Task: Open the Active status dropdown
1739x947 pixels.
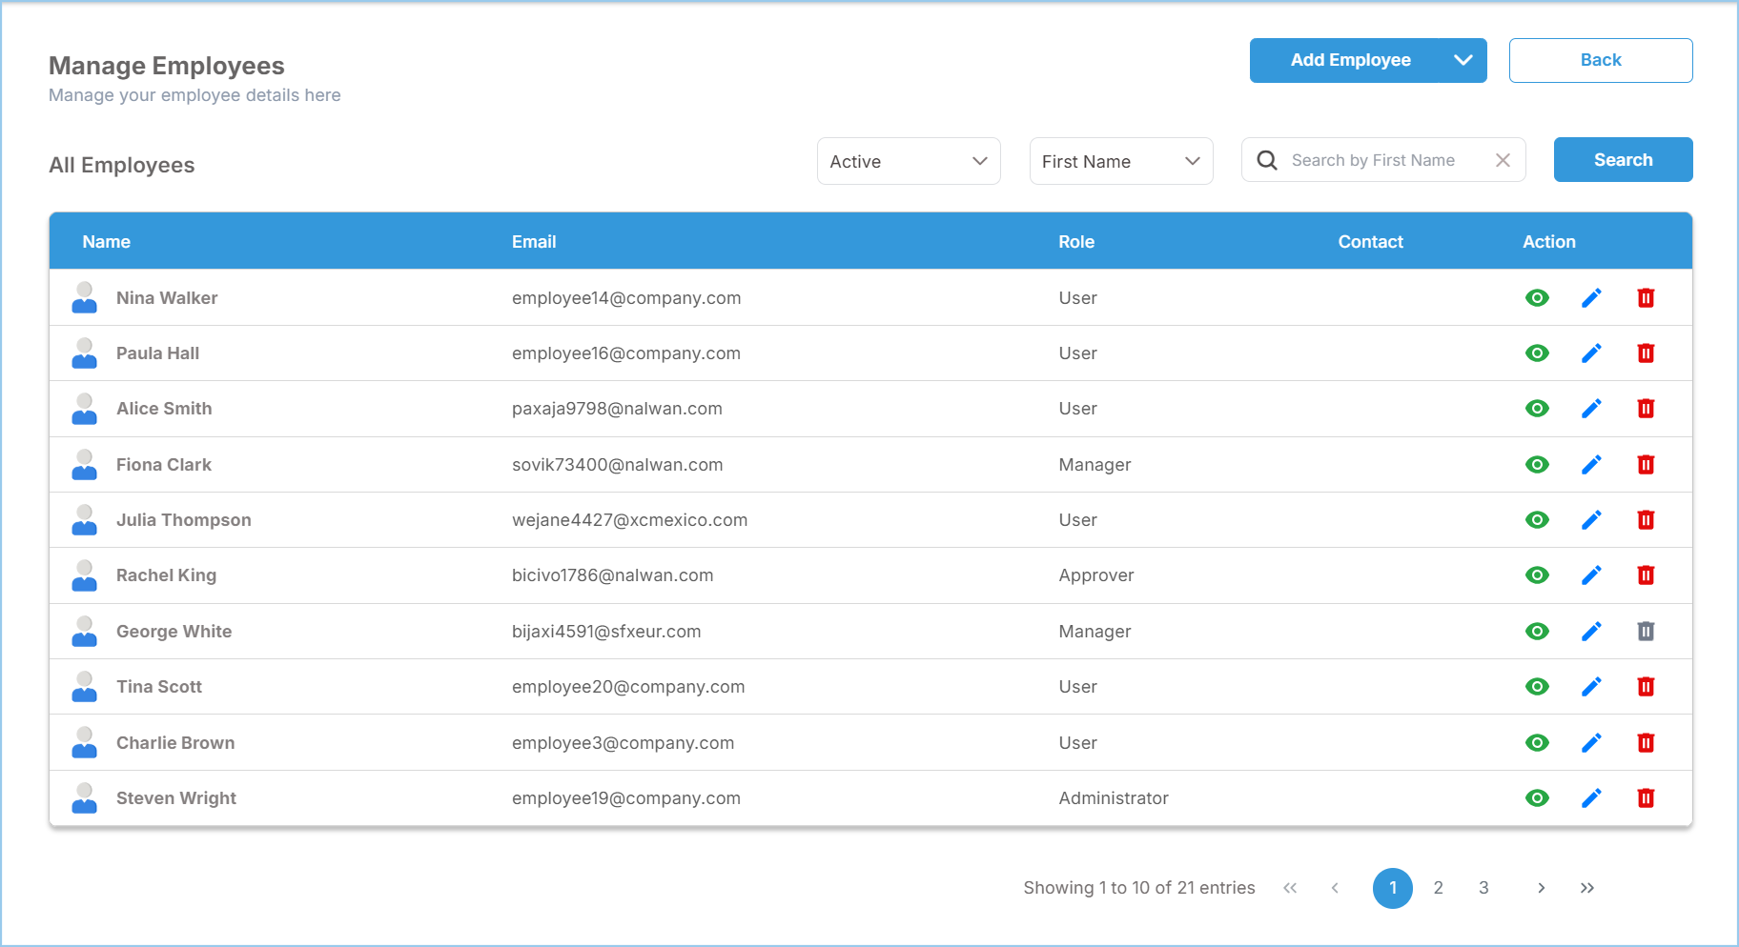Action: coord(909,161)
